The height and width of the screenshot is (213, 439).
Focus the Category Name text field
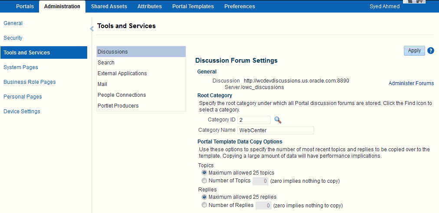(x=275, y=130)
